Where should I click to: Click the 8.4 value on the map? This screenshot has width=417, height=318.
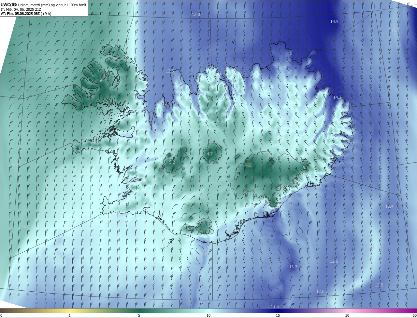[15, 165]
